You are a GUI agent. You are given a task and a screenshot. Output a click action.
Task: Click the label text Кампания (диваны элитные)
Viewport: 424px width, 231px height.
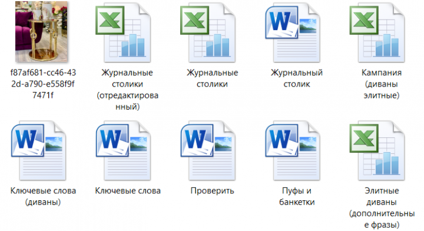[x=382, y=84]
